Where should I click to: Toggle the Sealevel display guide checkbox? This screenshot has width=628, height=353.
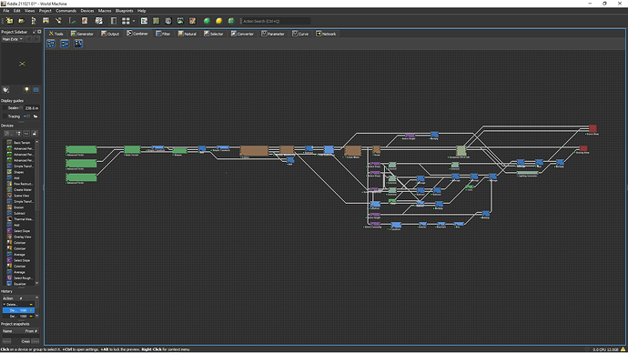5,108
